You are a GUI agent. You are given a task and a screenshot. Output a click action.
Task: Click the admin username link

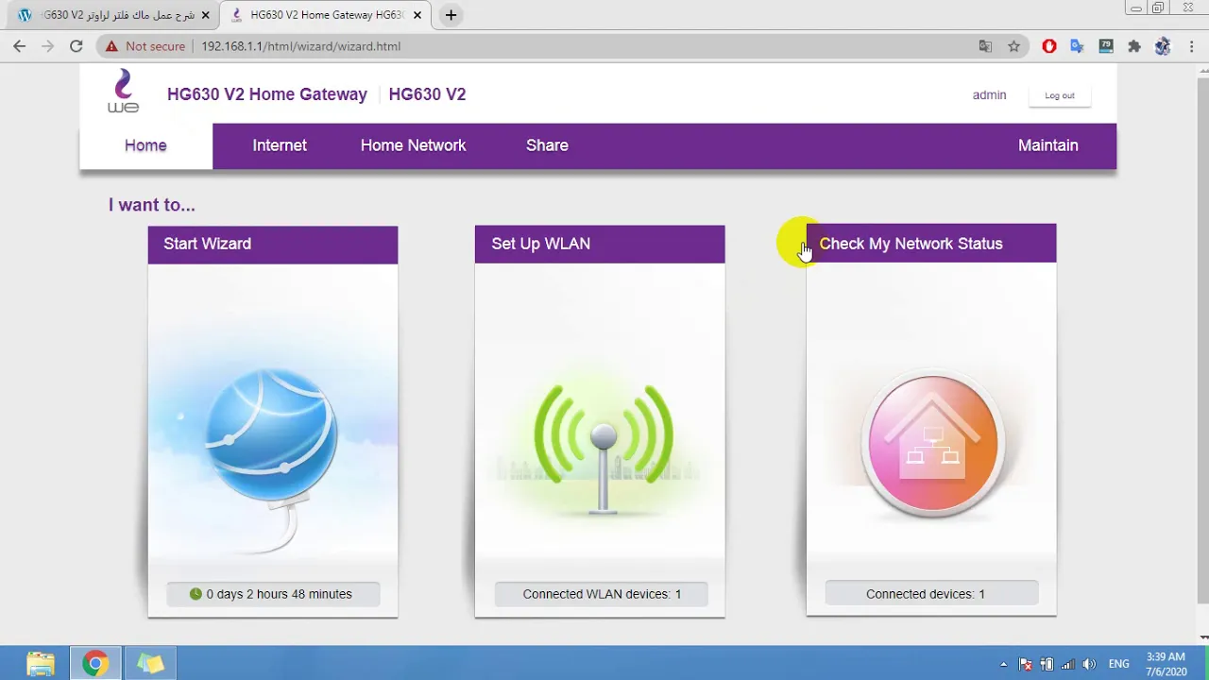(x=989, y=95)
